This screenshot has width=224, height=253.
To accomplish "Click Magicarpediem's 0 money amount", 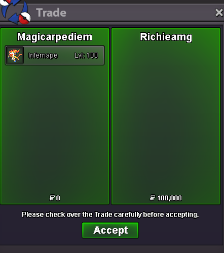I will coord(58,198).
